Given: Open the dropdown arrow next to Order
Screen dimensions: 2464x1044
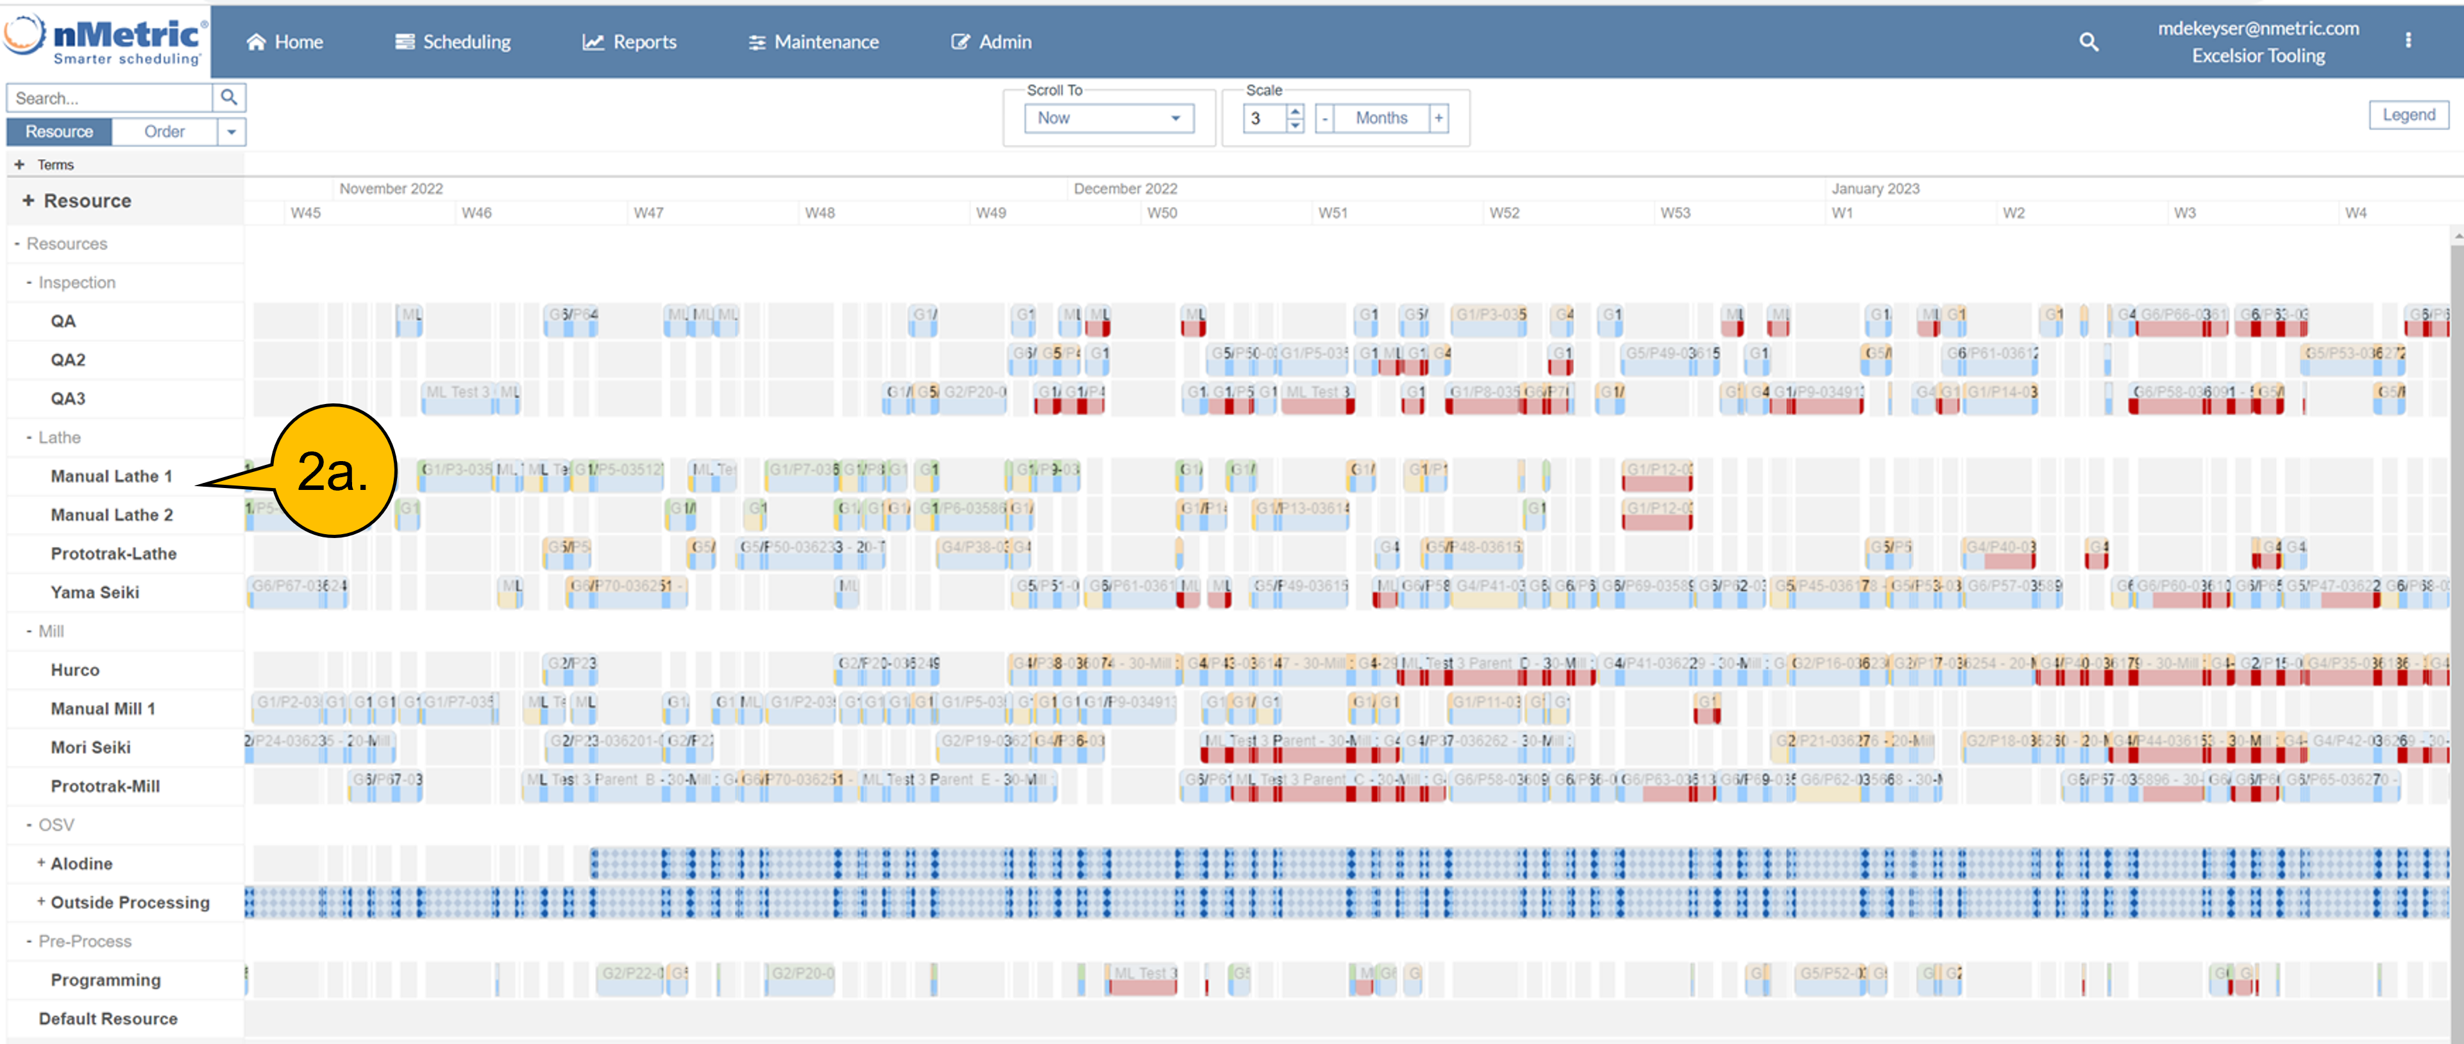Looking at the screenshot, I should pyautogui.click(x=232, y=132).
